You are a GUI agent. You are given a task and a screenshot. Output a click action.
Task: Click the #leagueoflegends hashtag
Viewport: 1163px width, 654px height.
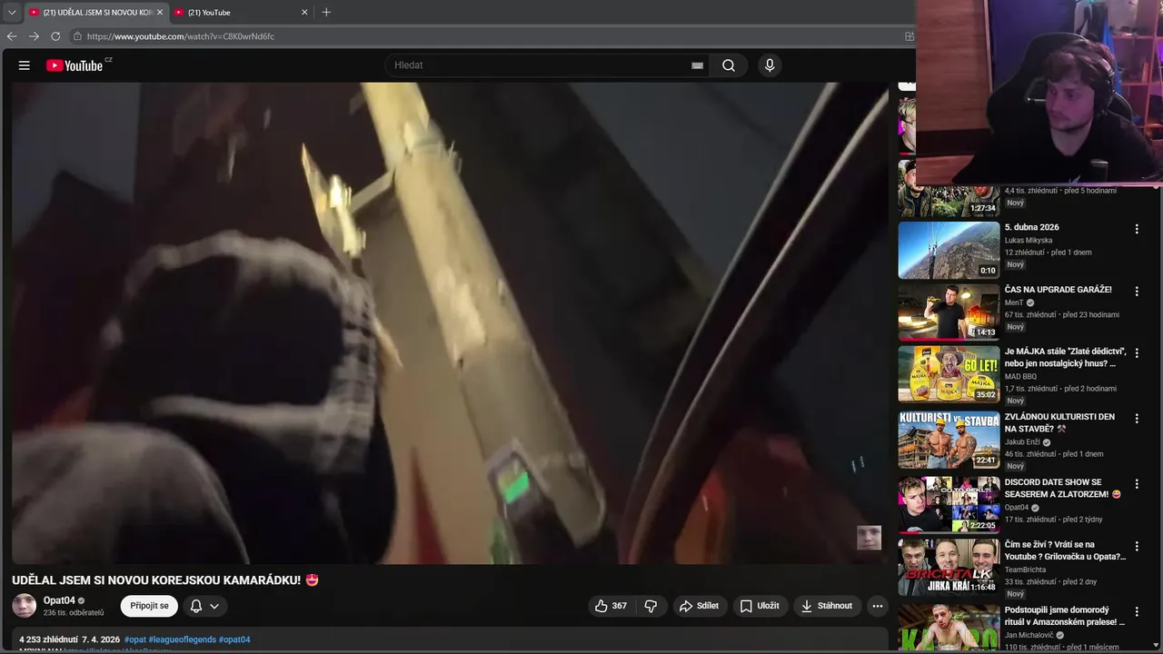tap(182, 639)
